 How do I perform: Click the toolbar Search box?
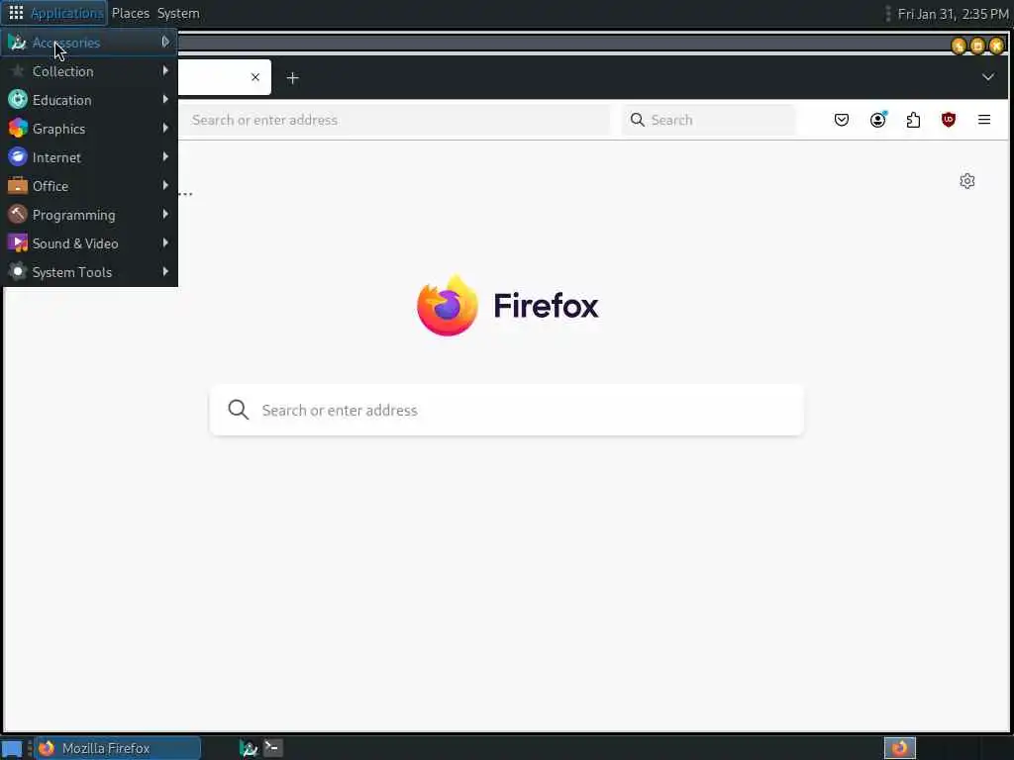(x=708, y=120)
